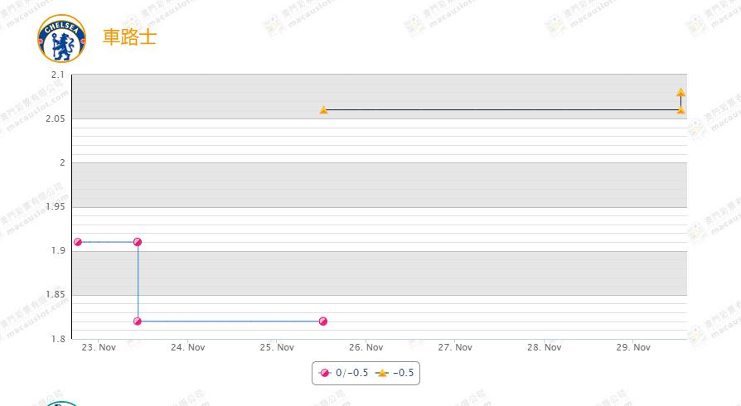The width and height of the screenshot is (741, 406).
Task: Click the Chelsea club crest logo
Action: coord(62,39)
